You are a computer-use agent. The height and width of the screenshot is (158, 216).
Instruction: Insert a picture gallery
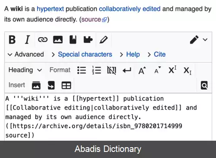pos(36,85)
